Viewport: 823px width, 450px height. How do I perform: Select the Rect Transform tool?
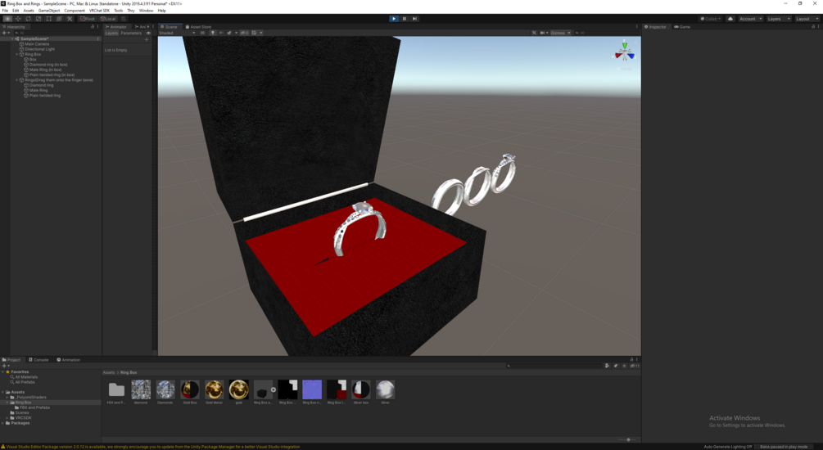pos(49,18)
